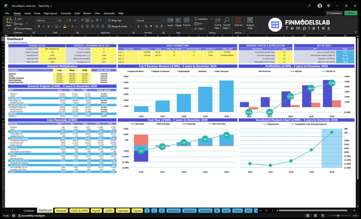The width and height of the screenshot is (361, 219).
Task: Toggle Wrap Text
Action: [x=115, y=20]
